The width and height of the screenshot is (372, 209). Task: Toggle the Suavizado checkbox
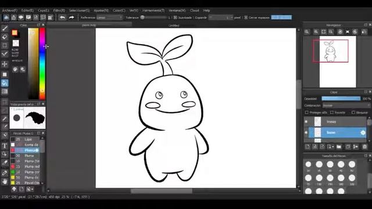pyautogui.click(x=175, y=17)
